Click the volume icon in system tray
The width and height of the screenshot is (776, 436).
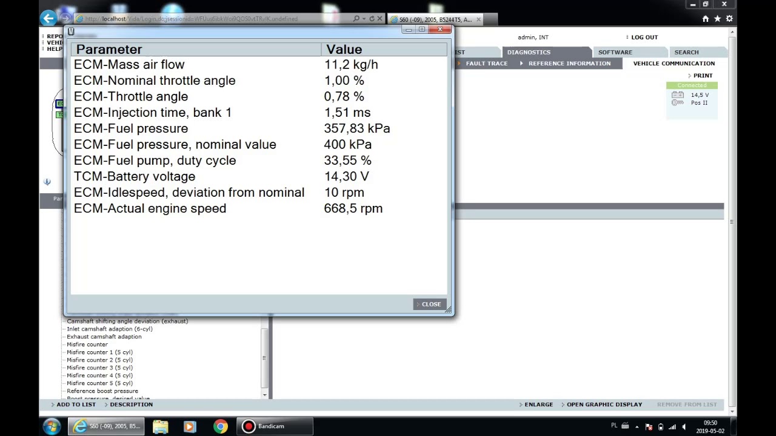pos(684,427)
